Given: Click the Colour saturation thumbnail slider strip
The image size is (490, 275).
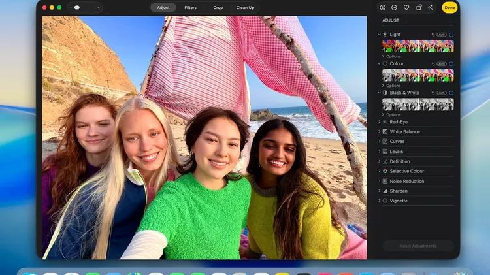Looking at the screenshot, I should coord(417,75).
